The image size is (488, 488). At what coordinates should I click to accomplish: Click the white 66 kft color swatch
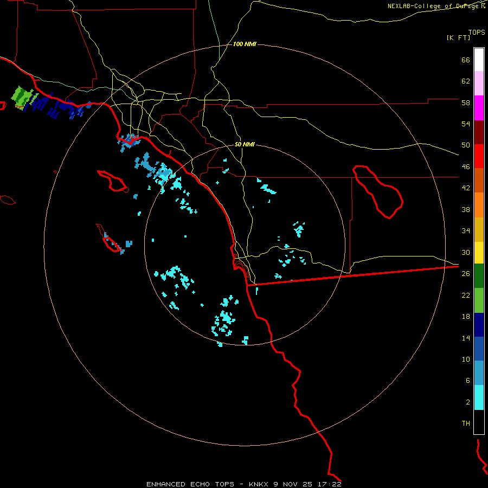coord(479,60)
